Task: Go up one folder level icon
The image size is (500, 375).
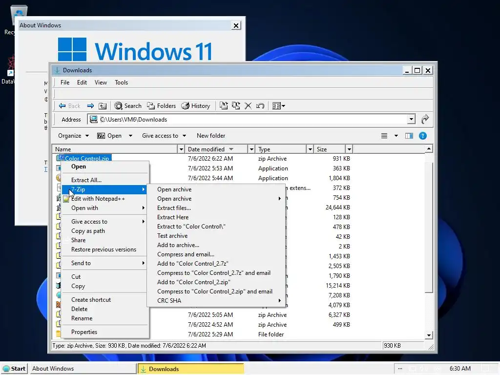Action: click(x=103, y=106)
